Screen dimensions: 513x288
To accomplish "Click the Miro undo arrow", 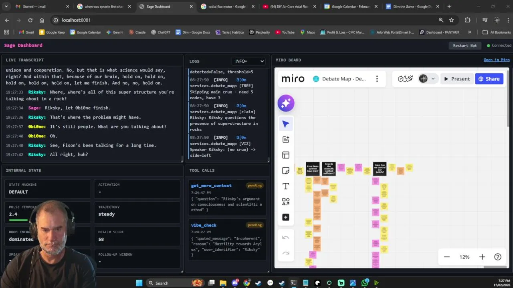I will 286,238.
